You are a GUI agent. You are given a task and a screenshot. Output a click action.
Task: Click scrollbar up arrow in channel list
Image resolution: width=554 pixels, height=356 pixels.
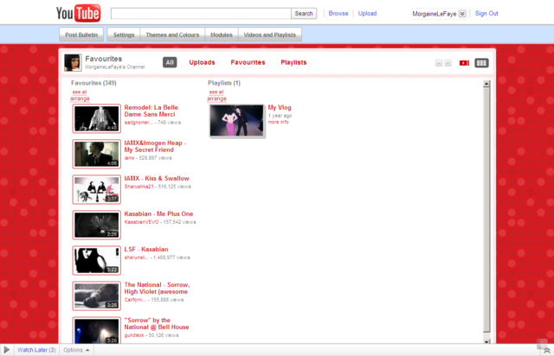click(x=486, y=84)
